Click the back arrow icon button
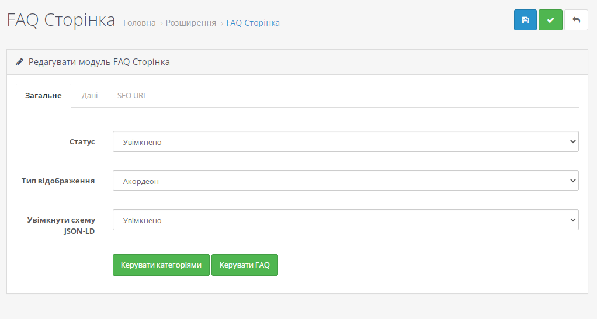This screenshot has height=319, width=597. [x=576, y=20]
